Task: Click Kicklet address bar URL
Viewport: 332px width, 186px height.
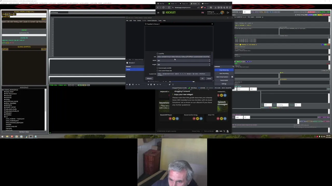Action: [183, 7]
